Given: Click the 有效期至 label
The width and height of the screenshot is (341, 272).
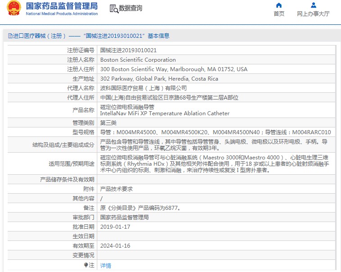Looking at the screenshot, I should click(83, 246).
